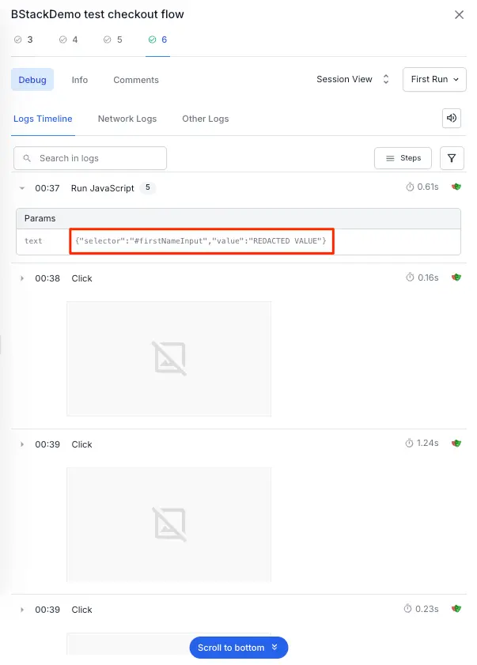Viewport: 477px width, 665px height.
Task: Click the mask icon on 0.23s Click row
Action: point(456,609)
